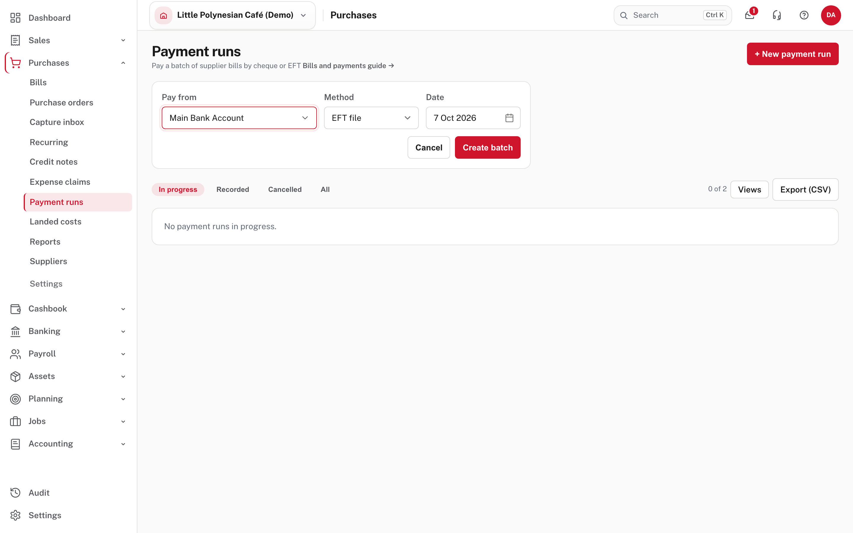Click the Cancel button

[x=429, y=147]
